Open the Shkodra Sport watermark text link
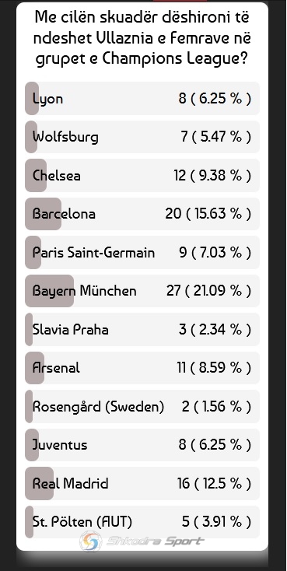This screenshot has height=571, width=287. [x=155, y=541]
